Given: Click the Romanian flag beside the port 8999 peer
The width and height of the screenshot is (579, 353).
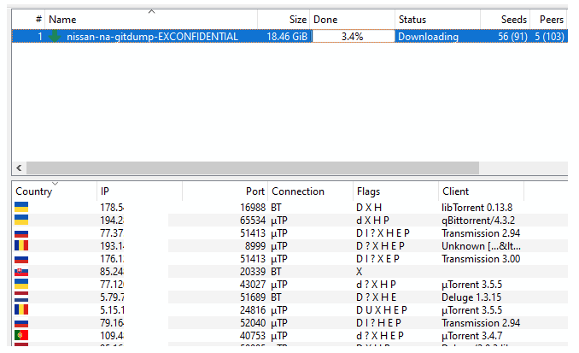Looking at the screenshot, I should point(21,245).
